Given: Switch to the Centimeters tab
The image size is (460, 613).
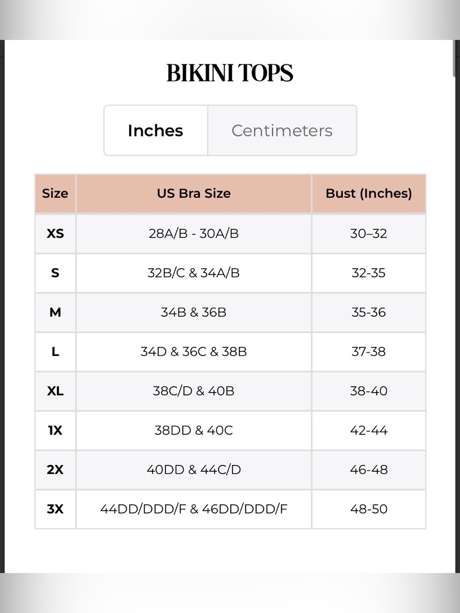Looking at the screenshot, I should point(282,131).
